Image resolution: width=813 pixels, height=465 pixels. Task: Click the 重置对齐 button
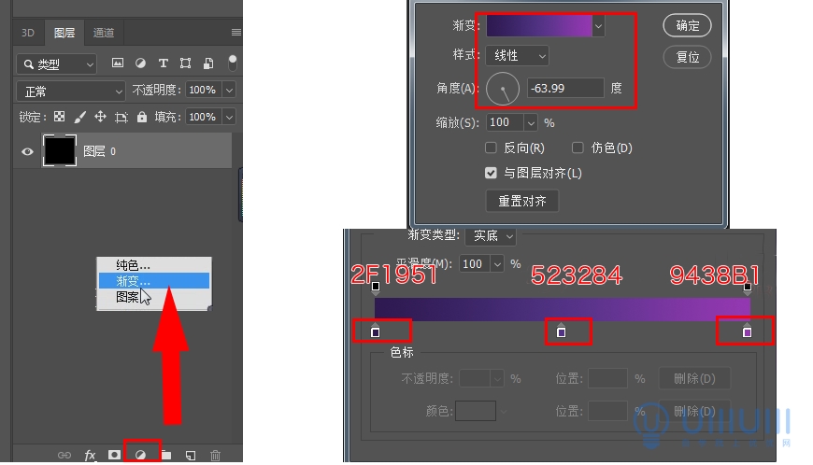coord(522,201)
